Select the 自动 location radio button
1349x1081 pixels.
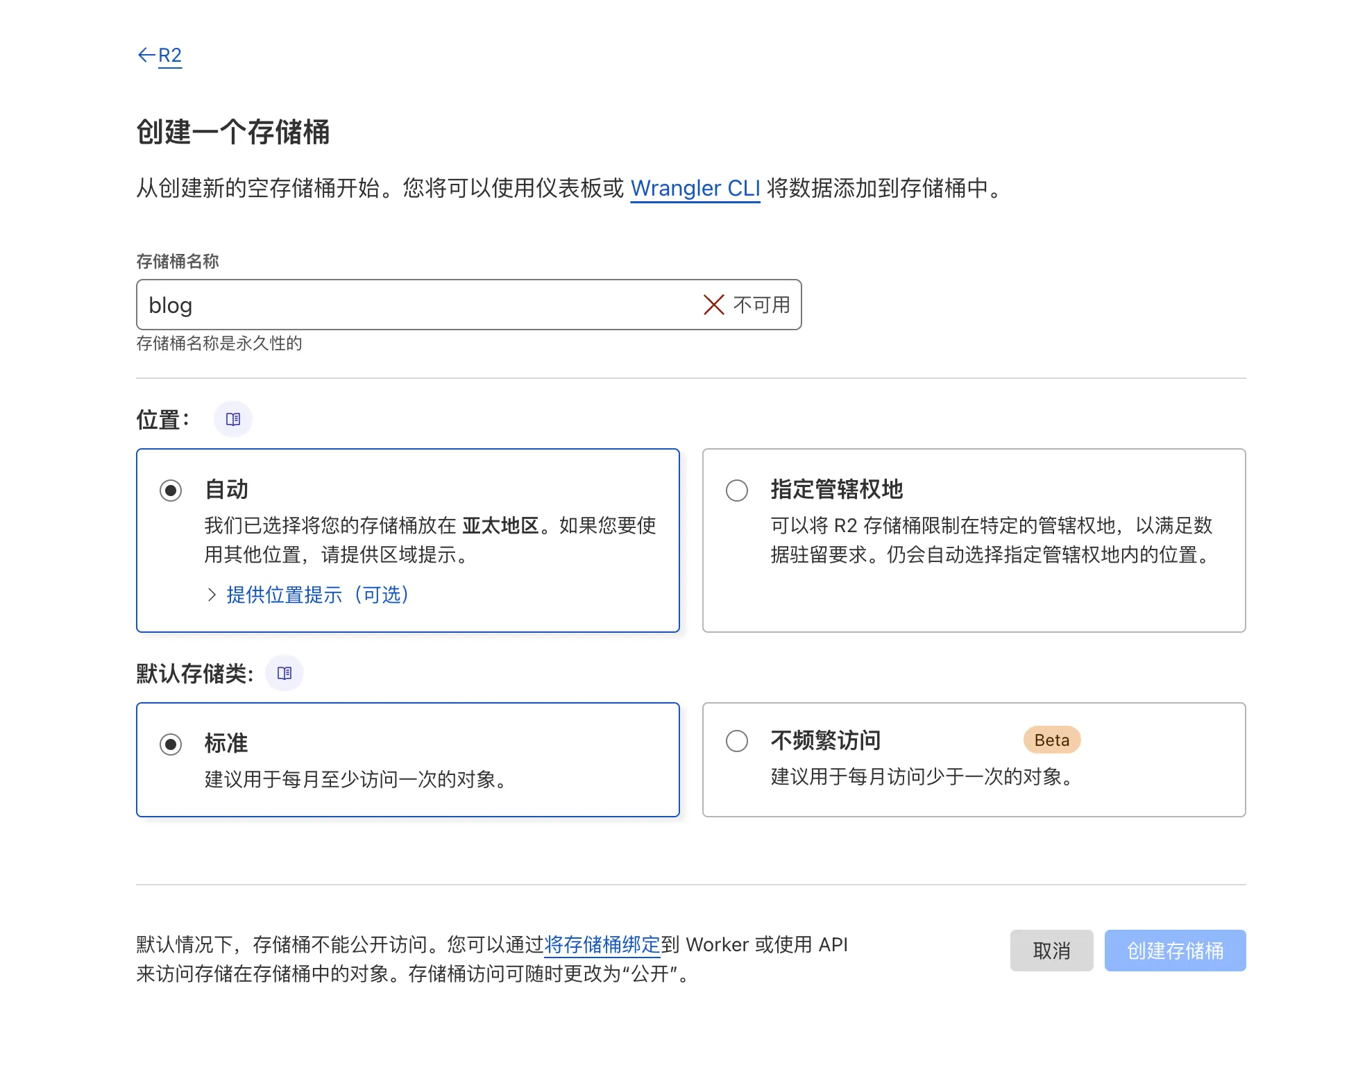(x=170, y=491)
